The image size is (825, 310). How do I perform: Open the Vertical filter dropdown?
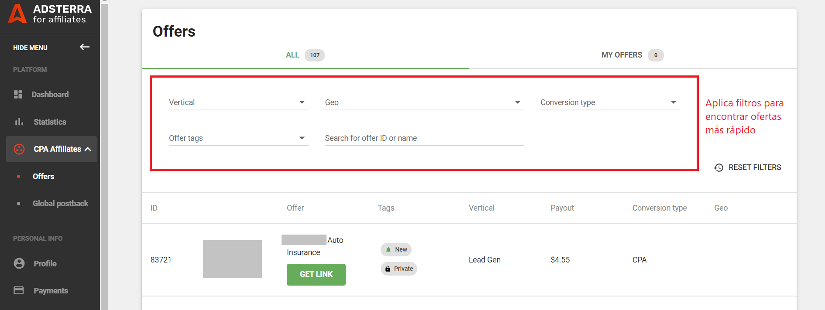[x=238, y=102]
